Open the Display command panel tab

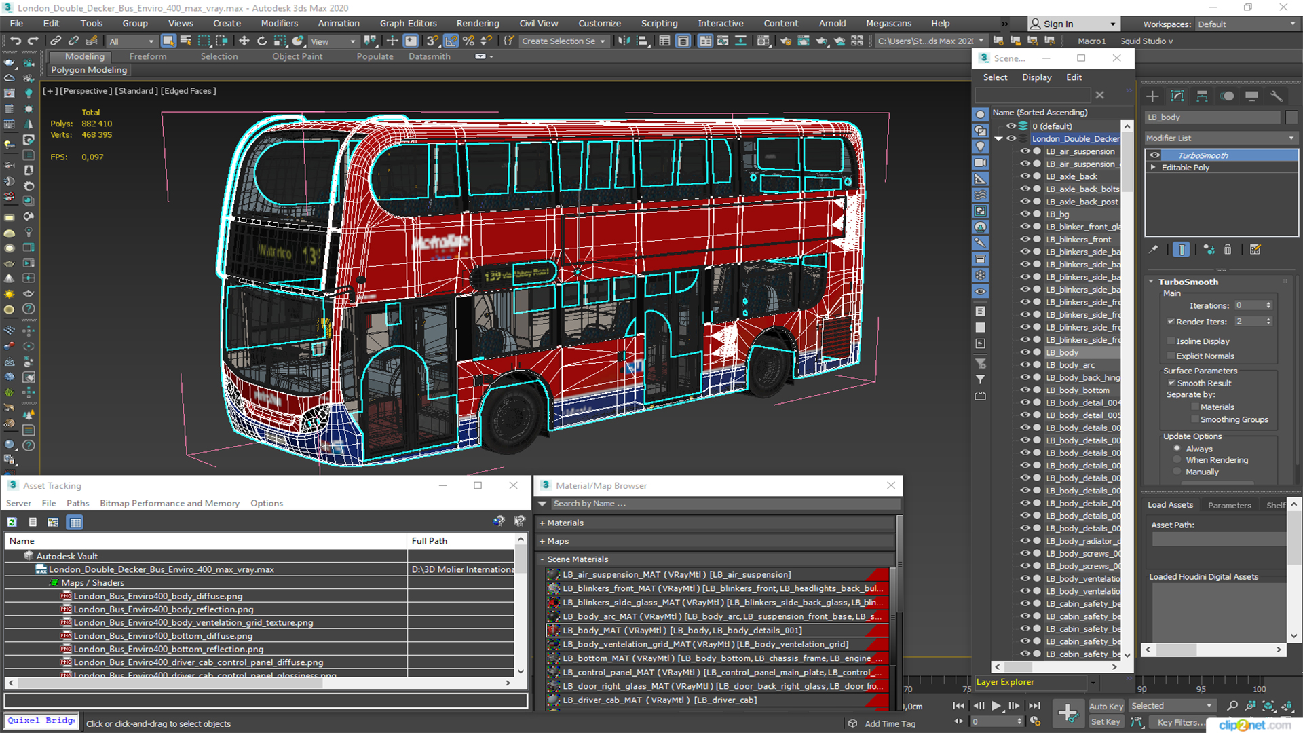1251,96
